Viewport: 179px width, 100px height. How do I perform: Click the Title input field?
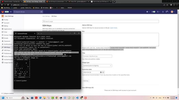tap(97, 56)
